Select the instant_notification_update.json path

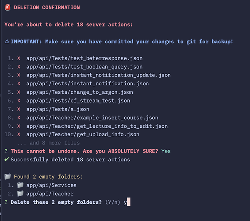(98, 75)
